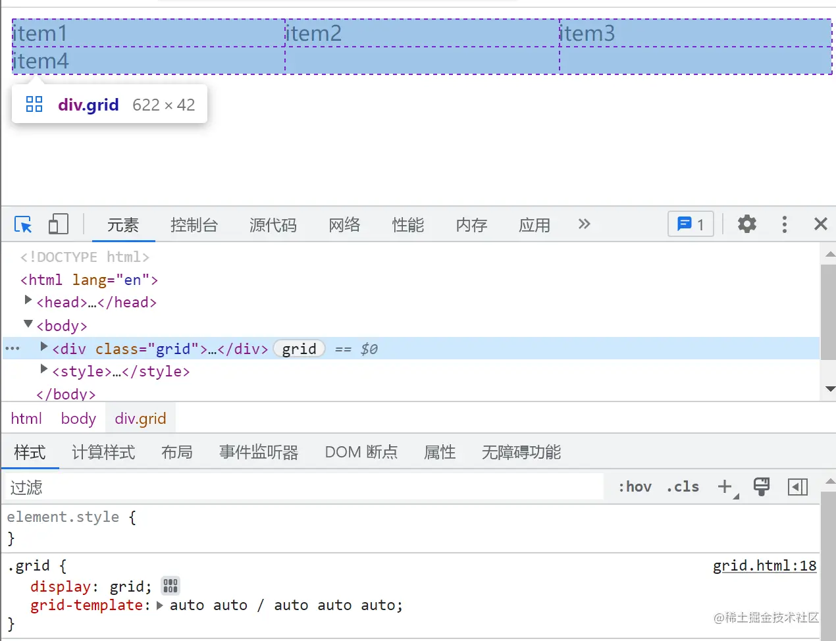The image size is (836, 641).
Task: Open the DevTools three-dot options menu
Action: 784,224
